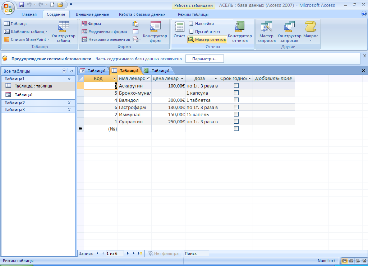Screen dimensions: 368x266
Task: Open folder icon in quick access toolbar
Action: 60,4
